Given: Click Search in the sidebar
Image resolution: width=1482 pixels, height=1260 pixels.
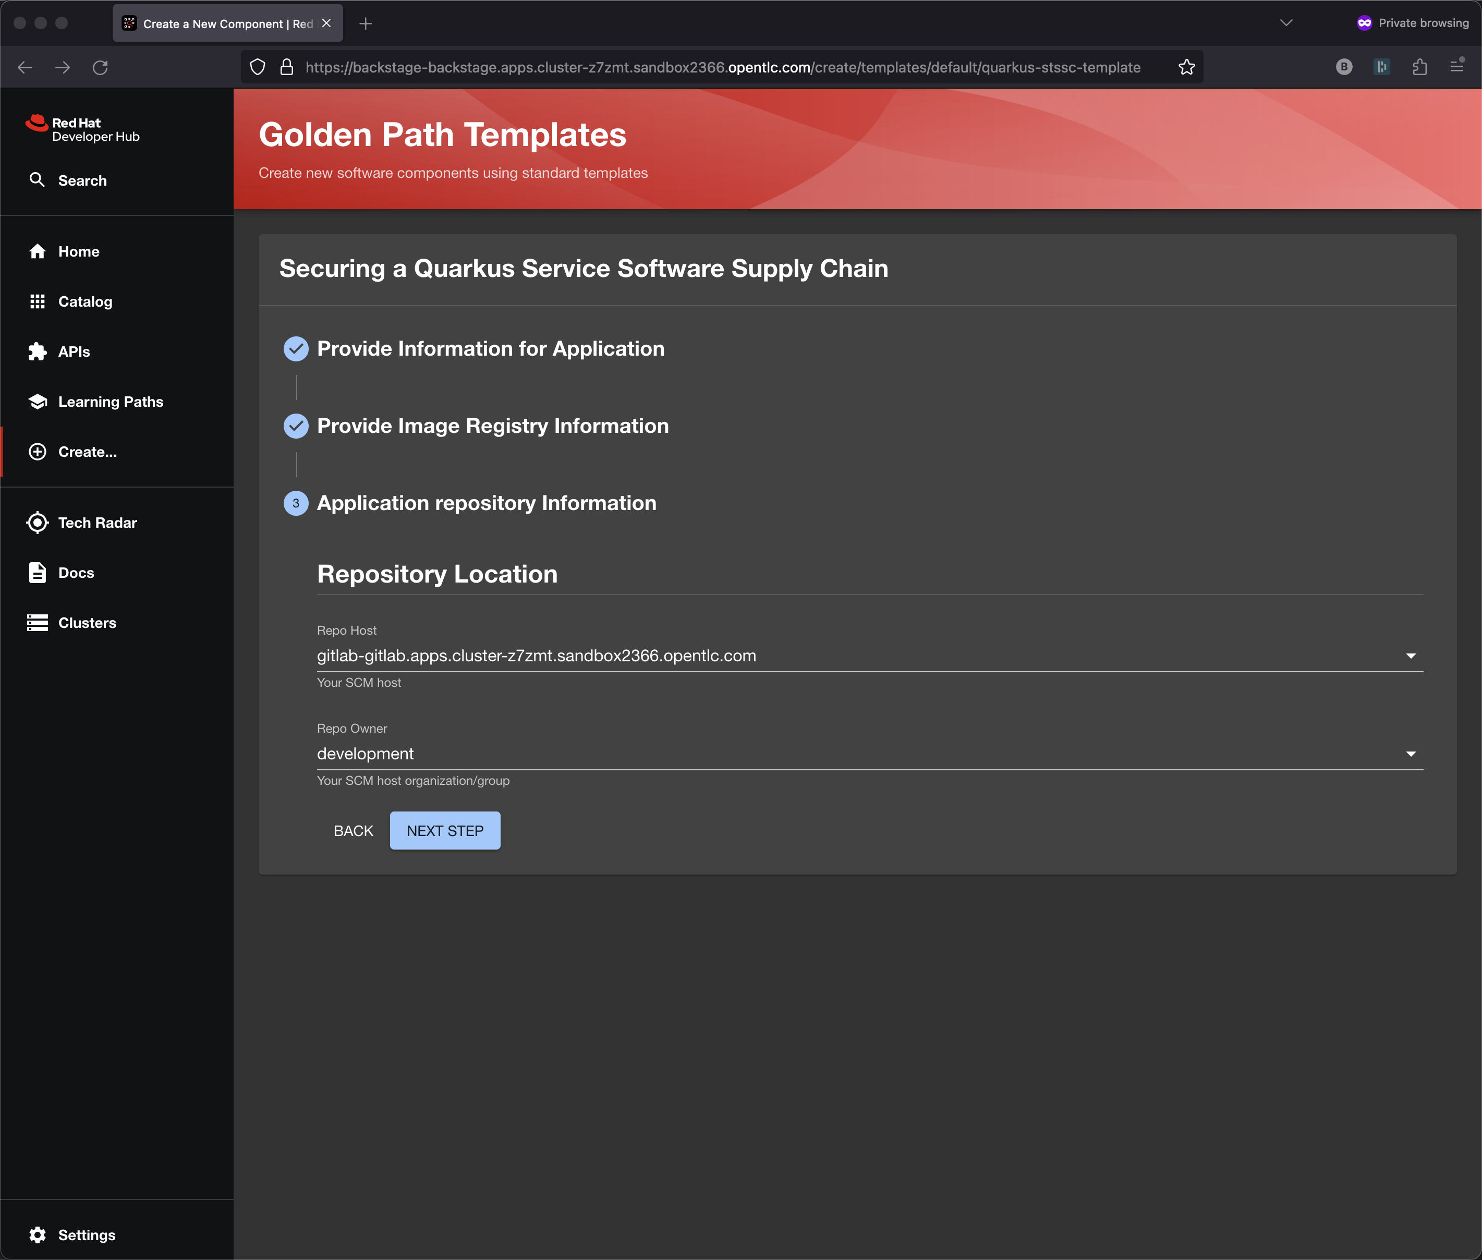Looking at the screenshot, I should click(x=82, y=181).
